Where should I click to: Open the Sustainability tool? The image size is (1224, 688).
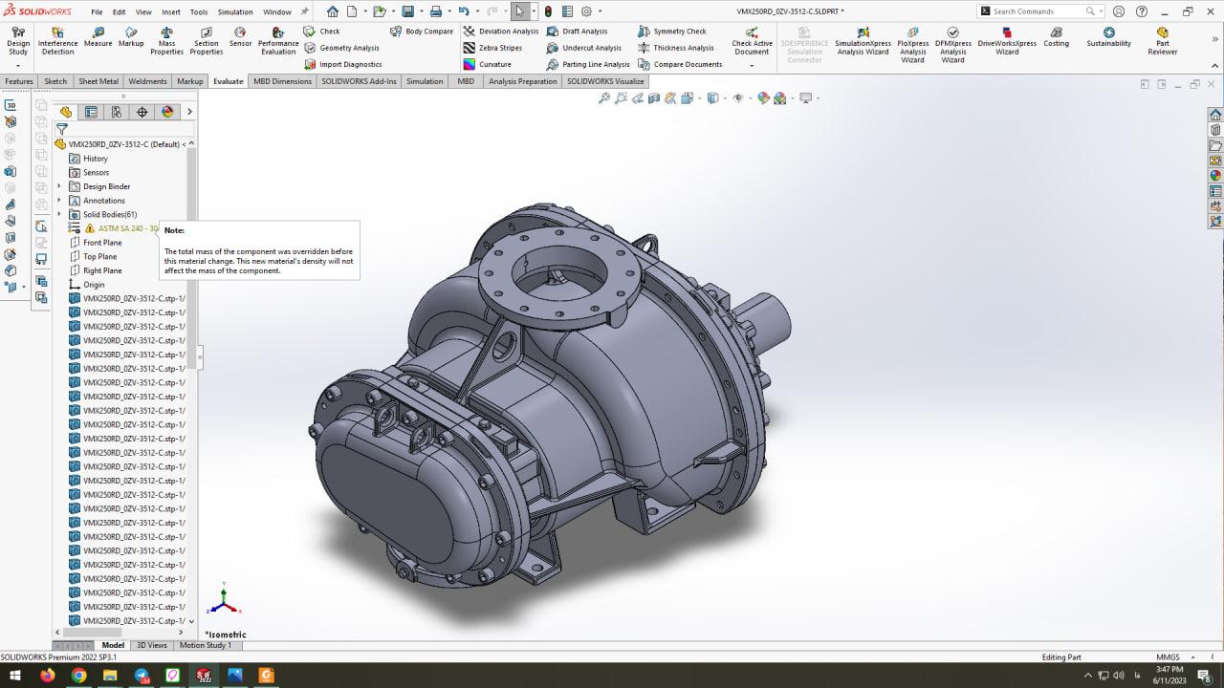pos(1108,37)
